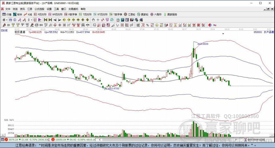
Task: Click the 日K线 chart label
Action: click(4, 30)
